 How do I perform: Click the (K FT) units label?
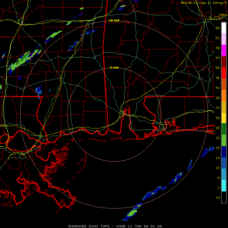click(215, 18)
